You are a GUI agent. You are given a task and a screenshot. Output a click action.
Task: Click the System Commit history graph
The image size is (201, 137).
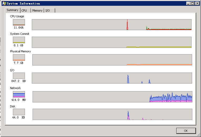point(112,42)
